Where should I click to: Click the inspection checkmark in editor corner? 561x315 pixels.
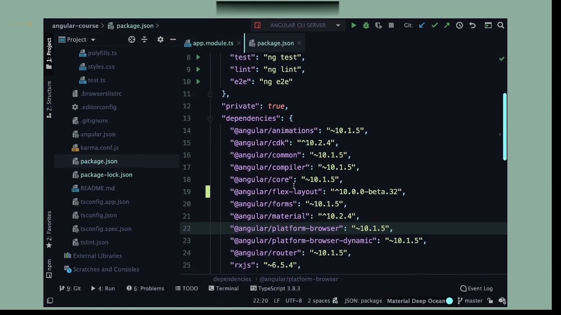pos(501,59)
